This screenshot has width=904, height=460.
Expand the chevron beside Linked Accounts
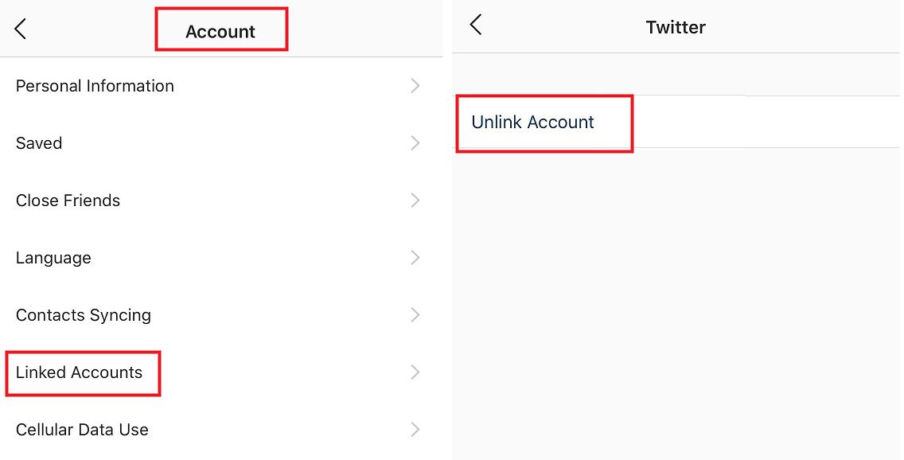tap(415, 372)
